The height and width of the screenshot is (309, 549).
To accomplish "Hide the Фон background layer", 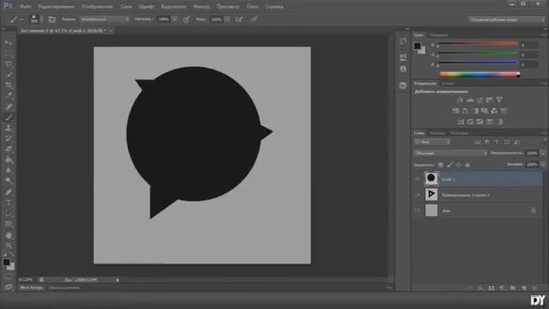I will (417, 210).
